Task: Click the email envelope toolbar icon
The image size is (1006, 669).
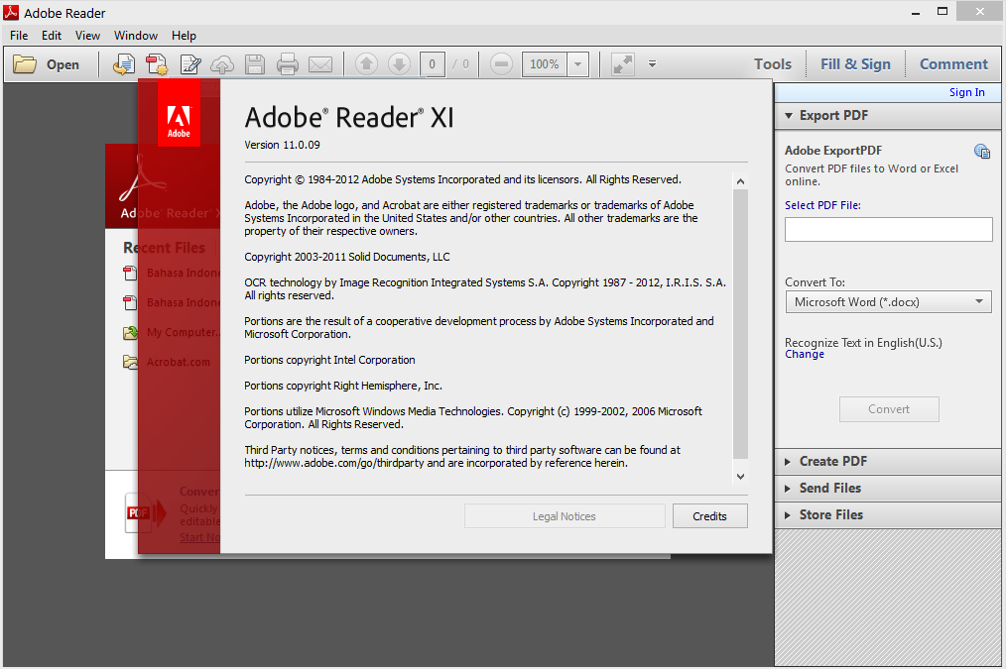Action: pyautogui.click(x=320, y=64)
